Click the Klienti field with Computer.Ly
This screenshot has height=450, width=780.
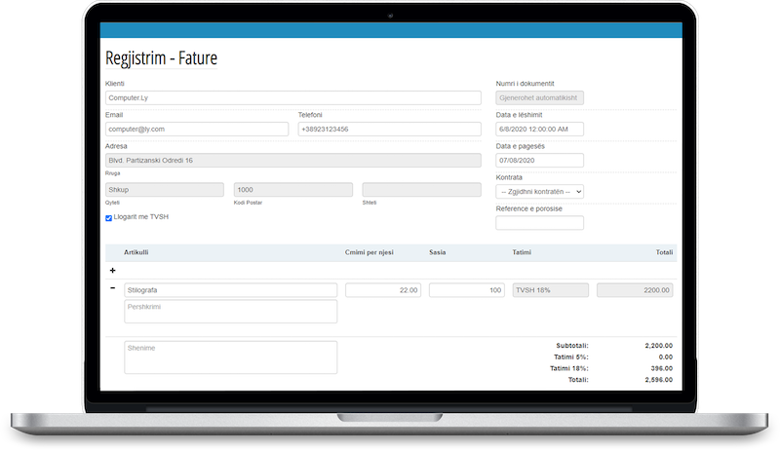292,98
